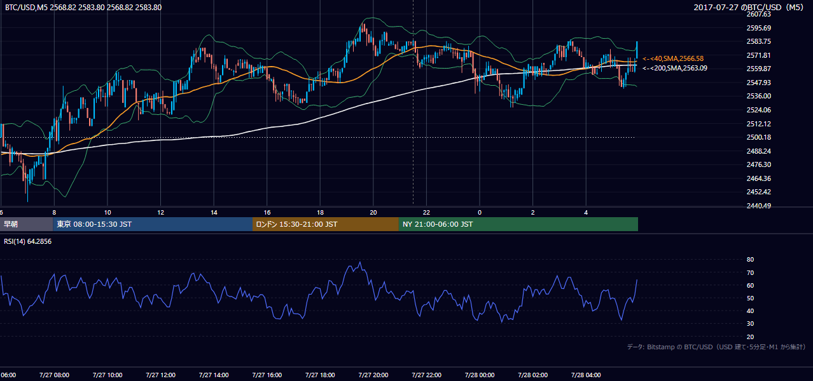Click the Bitstamp data source note
This screenshot has height=381, width=813.
click(x=716, y=347)
